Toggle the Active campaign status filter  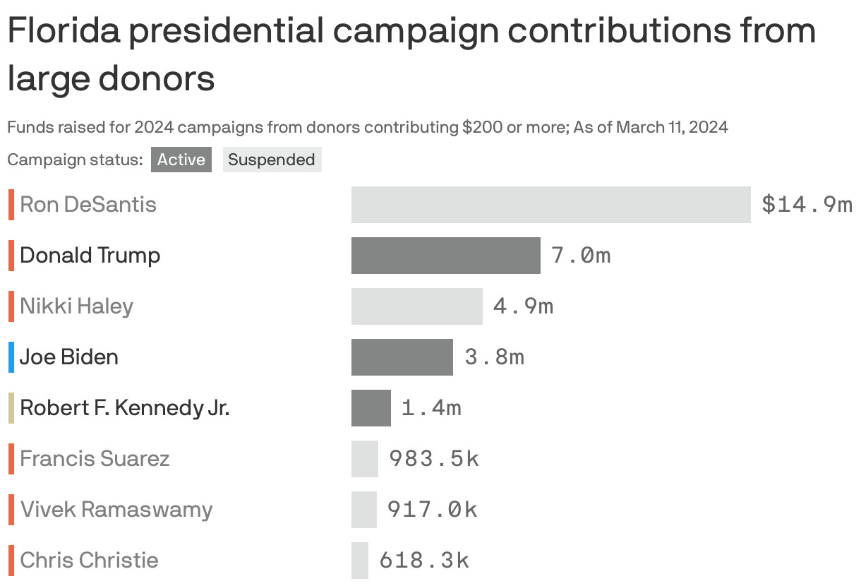click(181, 160)
